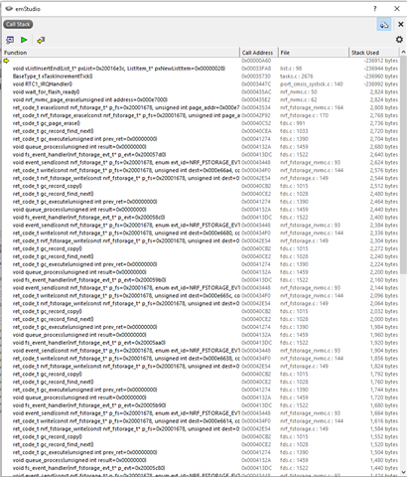Click the emStudio app icon in title bar
The image size is (407, 477).
click(9, 9)
